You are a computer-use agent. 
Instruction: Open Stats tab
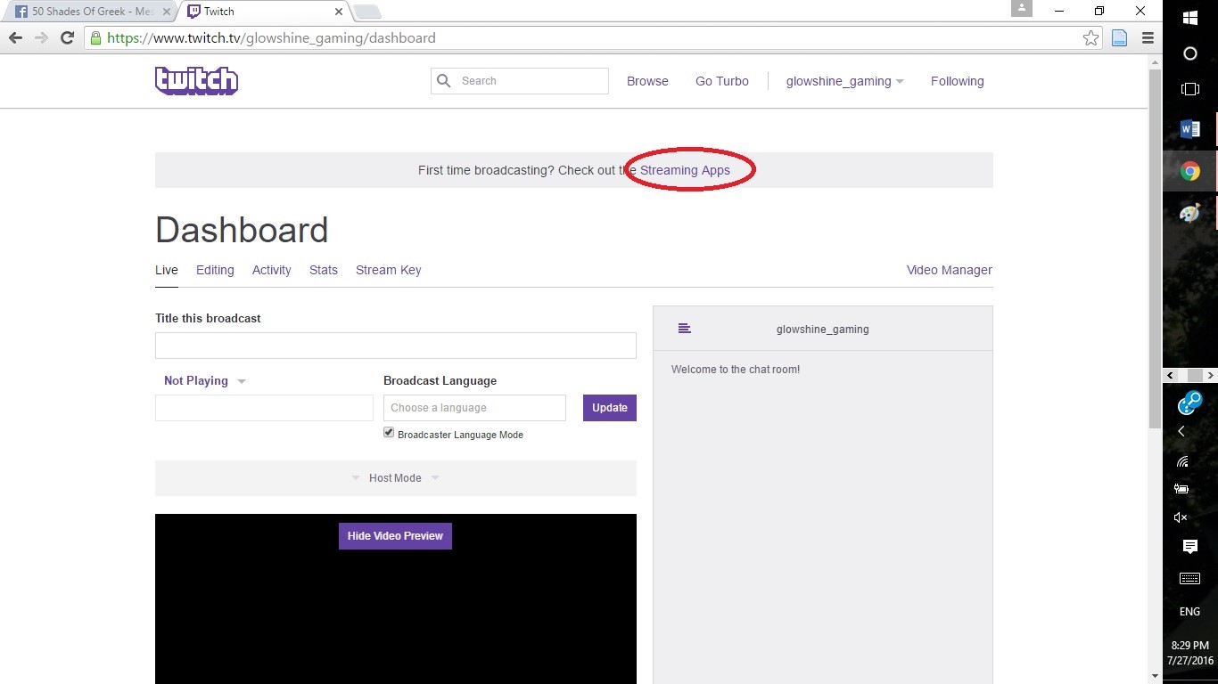(324, 270)
